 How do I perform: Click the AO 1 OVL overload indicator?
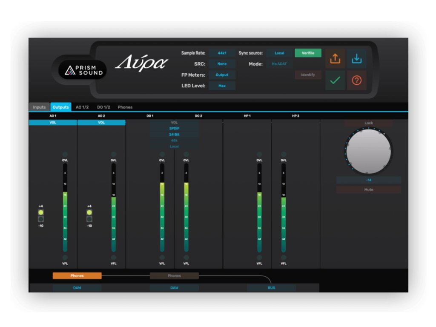coord(65,154)
